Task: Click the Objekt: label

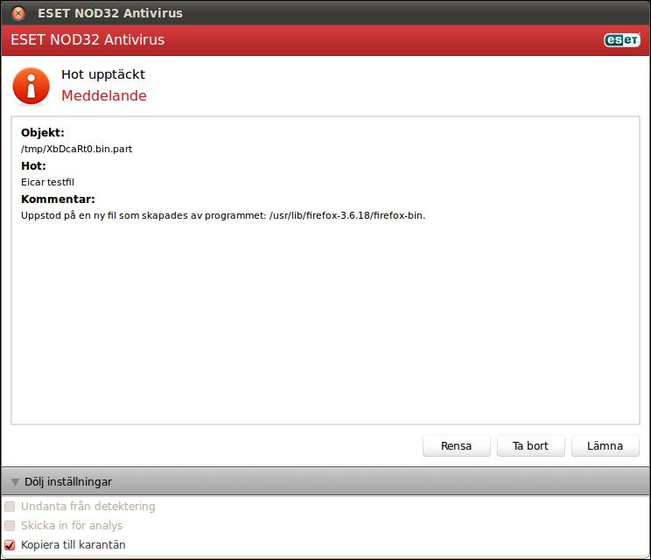Action: point(43,133)
